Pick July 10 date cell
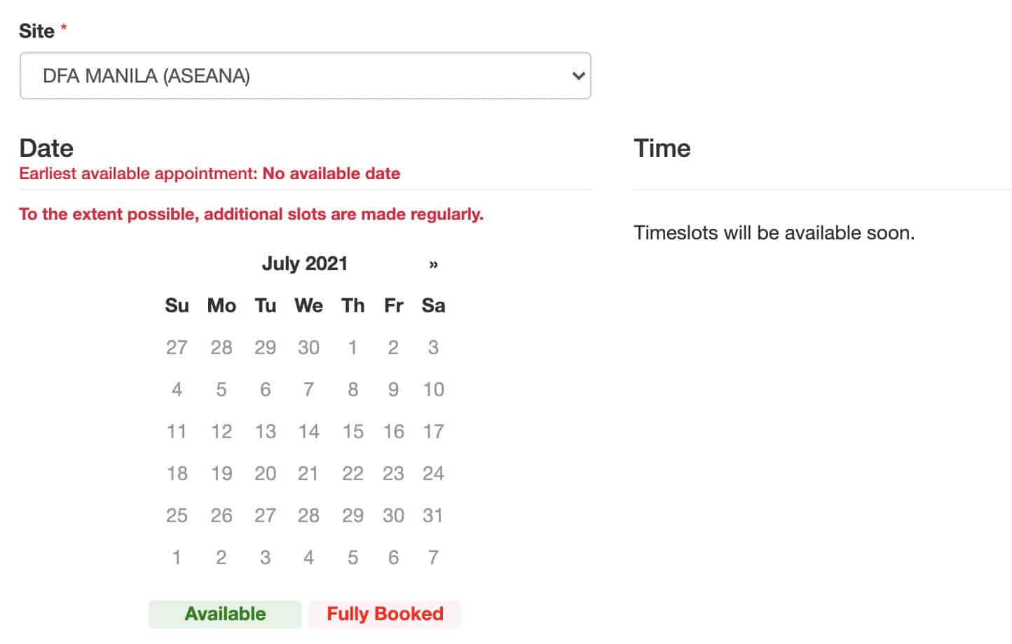Viewport: 1012px width, 644px height. 433,389
